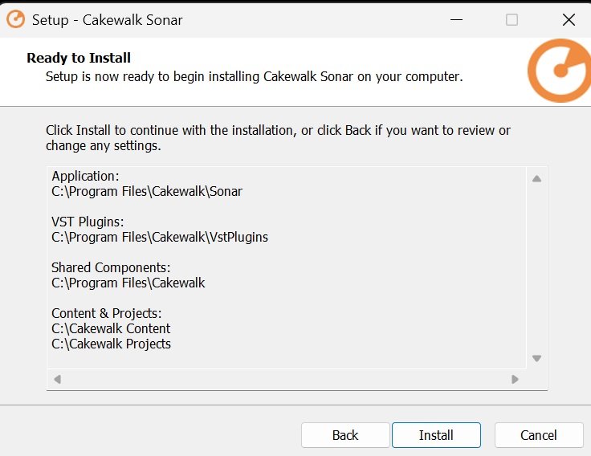Click the C:\Cakewalk Content line
This screenshot has width=591, height=456.
click(111, 328)
